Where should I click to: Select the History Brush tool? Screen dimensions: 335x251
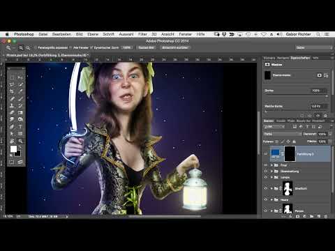[x=20, y=105]
